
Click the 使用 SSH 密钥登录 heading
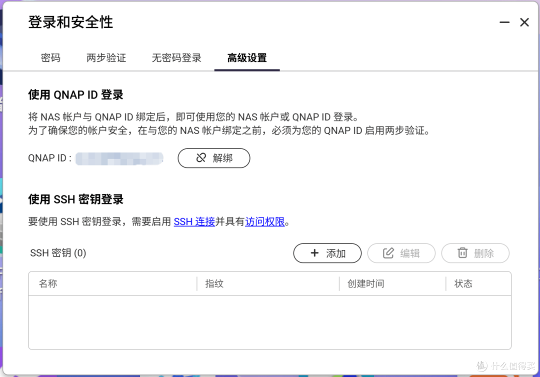click(76, 199)
